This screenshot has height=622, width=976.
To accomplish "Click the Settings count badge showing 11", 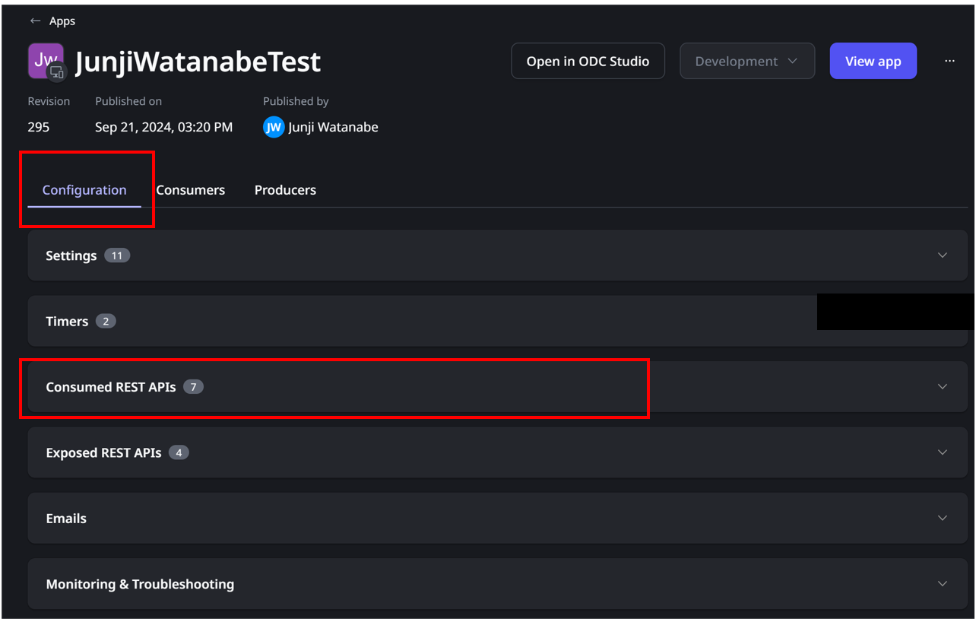I will 116,255.
